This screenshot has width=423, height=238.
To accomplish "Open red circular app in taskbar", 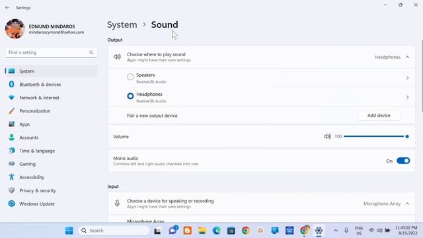I will pos(260,231).
